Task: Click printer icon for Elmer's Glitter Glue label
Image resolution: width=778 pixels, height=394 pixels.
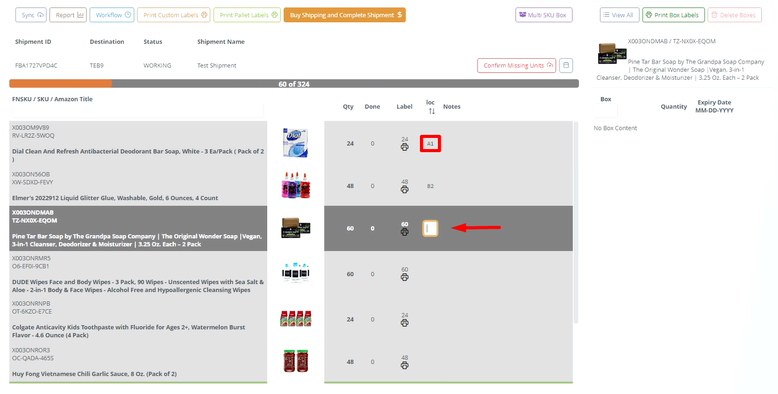Action: coord(404,190)
